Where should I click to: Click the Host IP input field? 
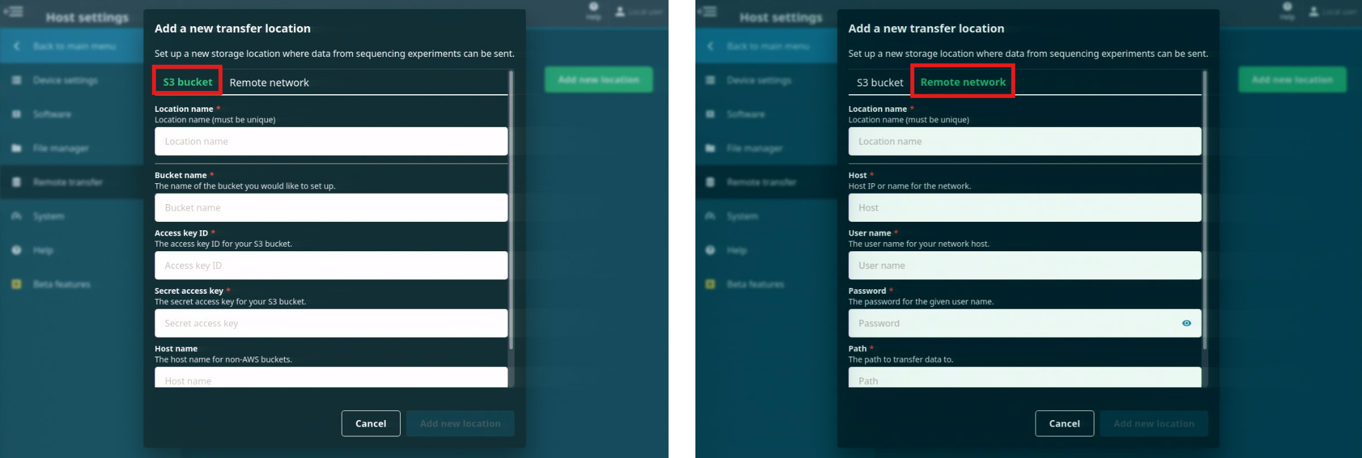pos(1025,207)
